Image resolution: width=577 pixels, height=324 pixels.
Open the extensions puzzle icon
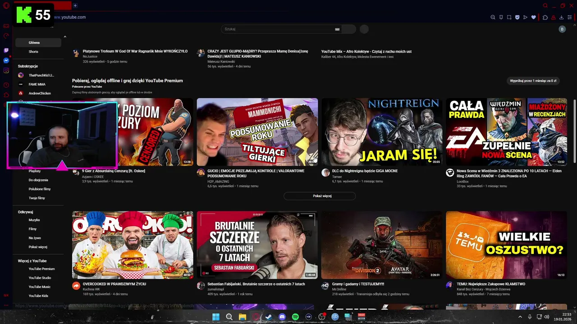tap(545, 17)
